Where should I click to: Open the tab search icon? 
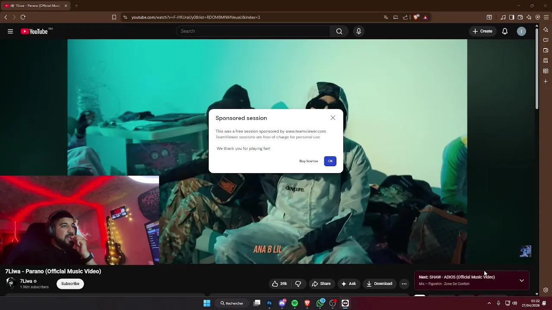coord(489,17)
